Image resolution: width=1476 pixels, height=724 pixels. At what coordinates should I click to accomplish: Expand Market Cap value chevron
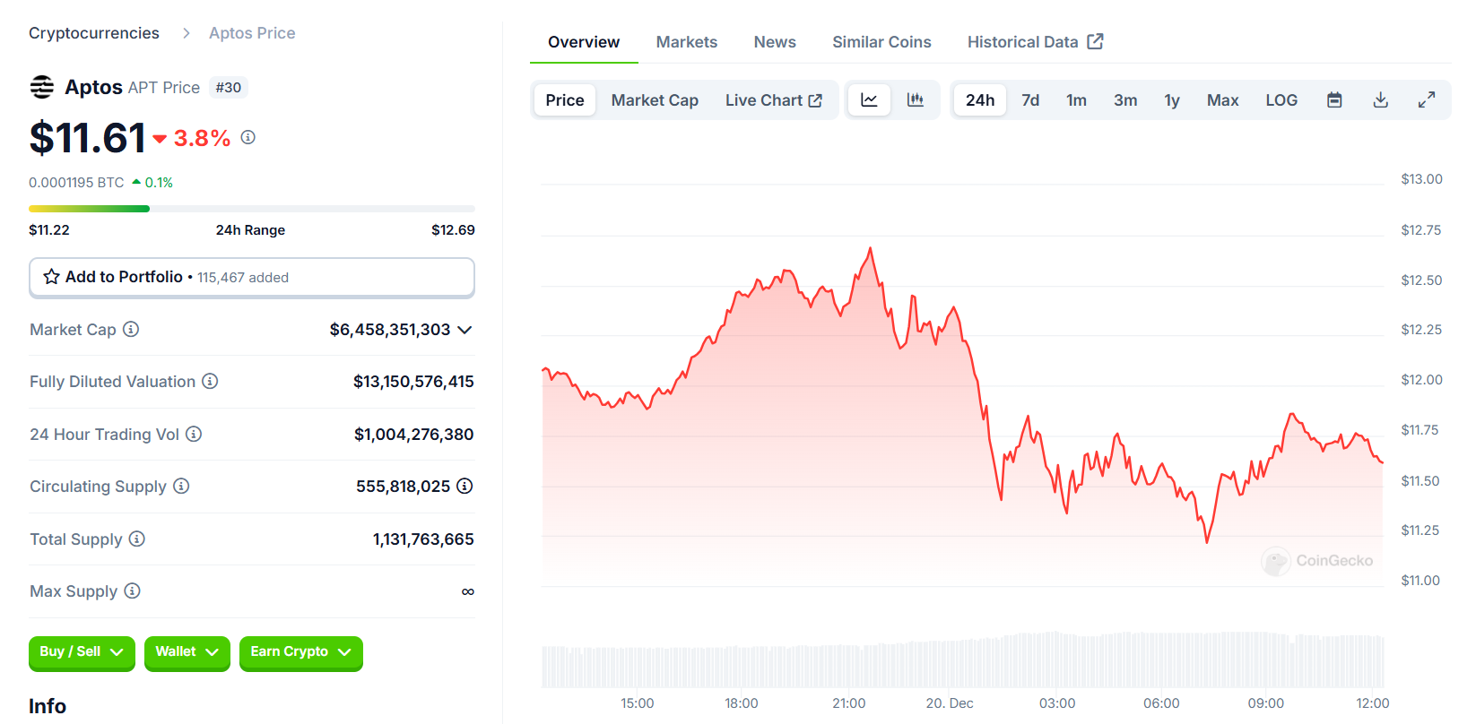coord(465,330)
